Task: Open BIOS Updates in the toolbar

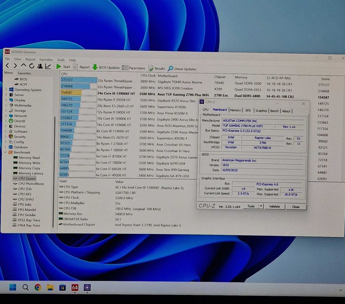Action: (106, 67)
